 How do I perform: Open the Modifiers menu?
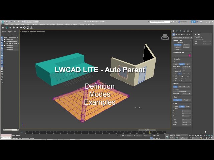pos(35,24)
